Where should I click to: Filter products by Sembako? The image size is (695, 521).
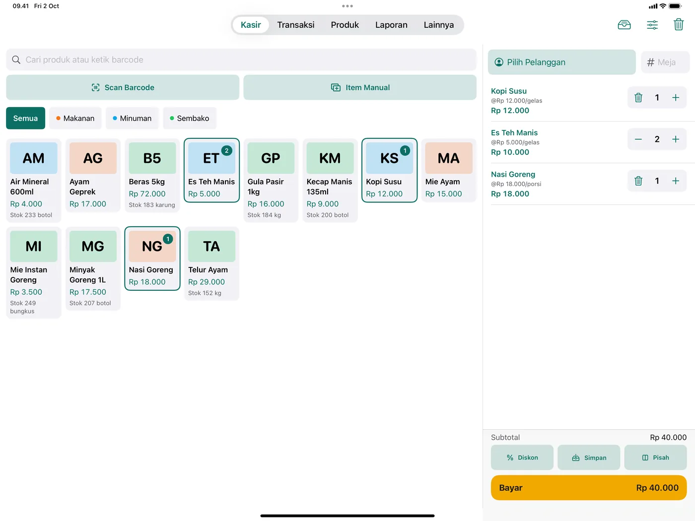(x=190, y=118)
